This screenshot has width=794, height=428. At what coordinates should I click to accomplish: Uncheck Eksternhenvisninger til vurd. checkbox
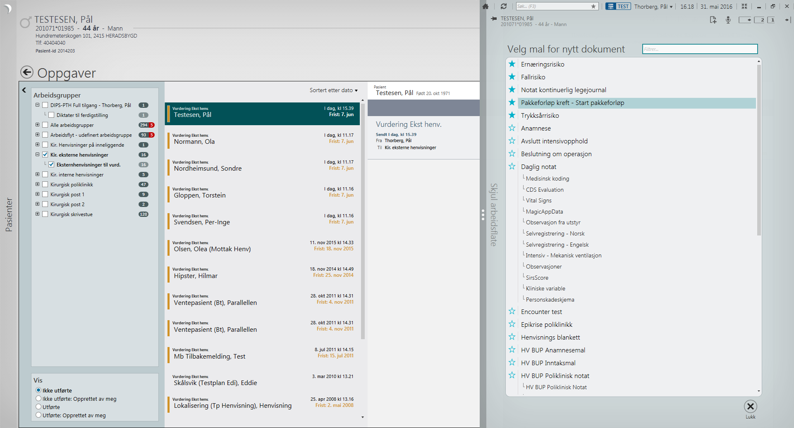(51, 165)
